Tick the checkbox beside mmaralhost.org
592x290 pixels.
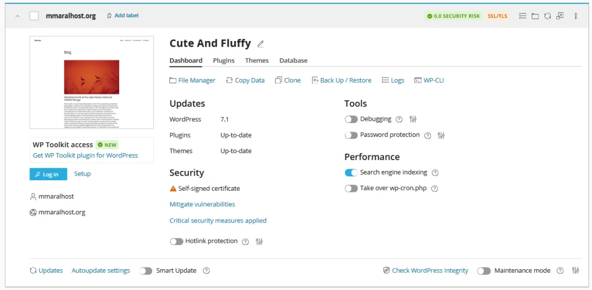coord(34,16)
